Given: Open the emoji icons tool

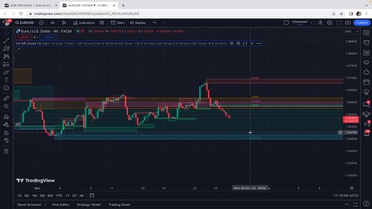Looking at the screenshot, I should (6, 88).
